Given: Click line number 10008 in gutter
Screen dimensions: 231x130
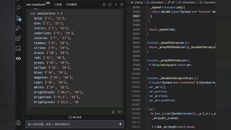Looking at the screenshot, I should (136, 109).
